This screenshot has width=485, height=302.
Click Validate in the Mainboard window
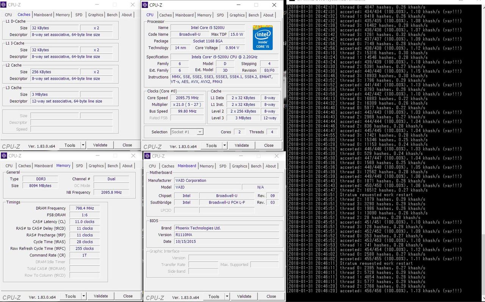point(244,297)
